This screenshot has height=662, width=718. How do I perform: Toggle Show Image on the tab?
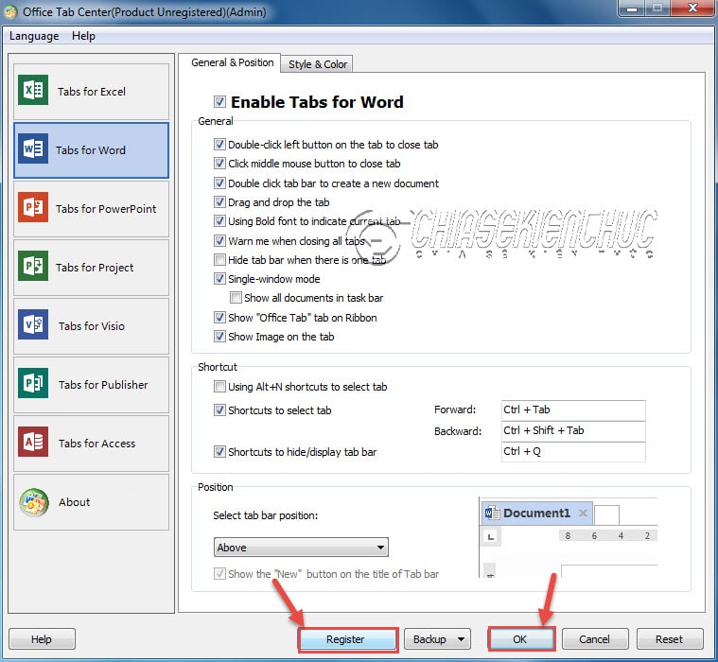click(x=219, y=337)
